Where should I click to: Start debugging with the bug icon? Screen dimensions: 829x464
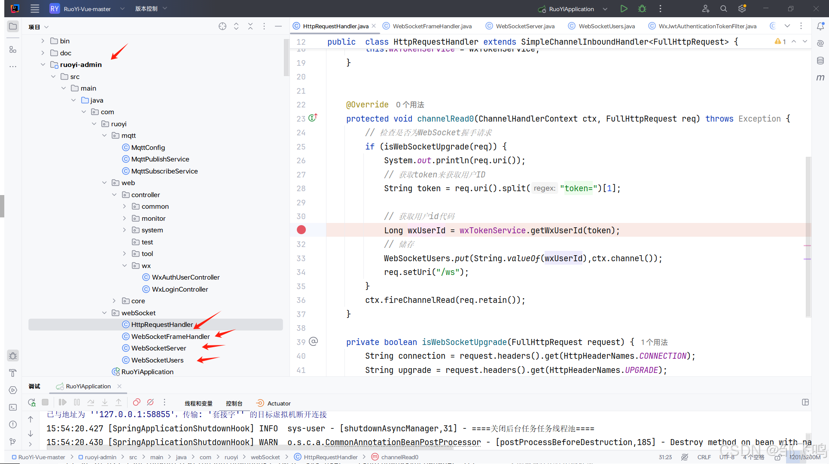[642, 9]
